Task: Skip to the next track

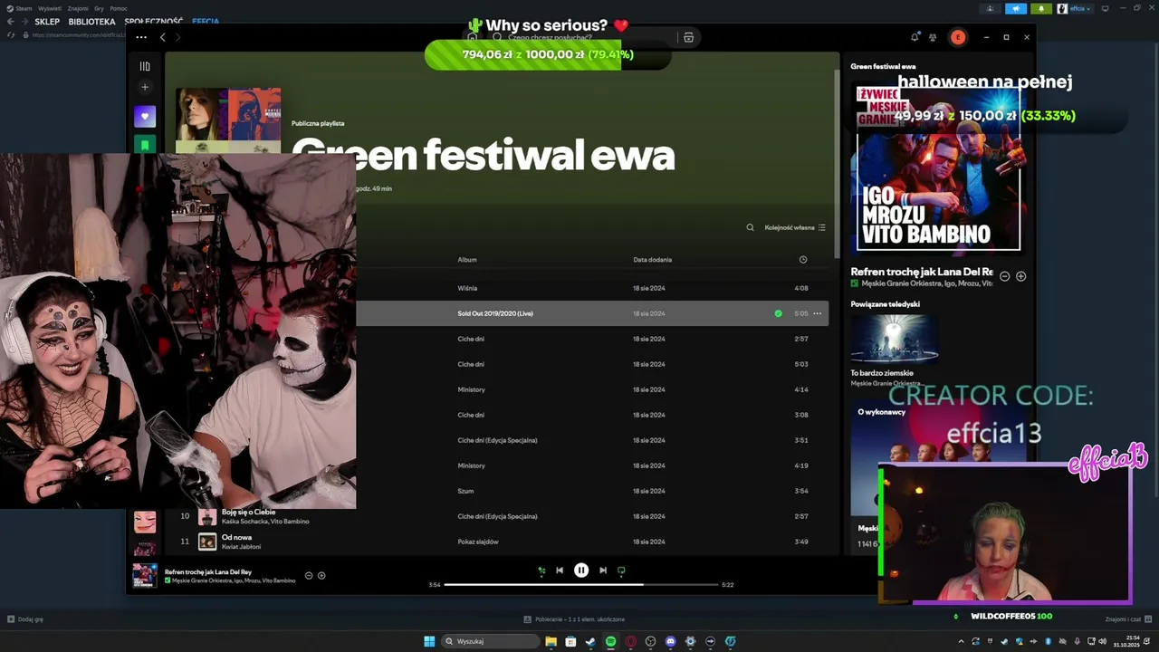Action: (x=603, y=570)
